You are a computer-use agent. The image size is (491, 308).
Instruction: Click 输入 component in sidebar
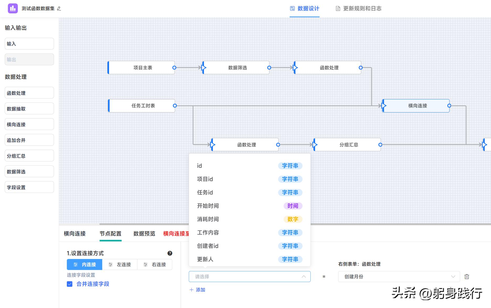(x=29, y=44)
